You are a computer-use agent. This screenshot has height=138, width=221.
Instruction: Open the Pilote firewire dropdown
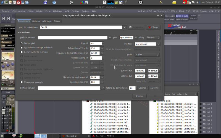point(153,37)
